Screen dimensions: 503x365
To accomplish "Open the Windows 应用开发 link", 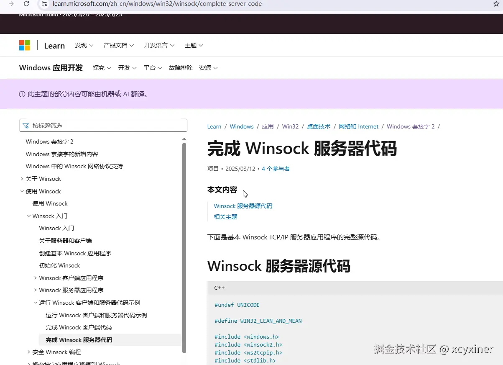I will click(51, 68).
